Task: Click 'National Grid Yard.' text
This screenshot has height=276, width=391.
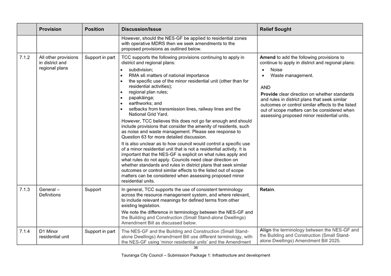Action: coord(148,114)
